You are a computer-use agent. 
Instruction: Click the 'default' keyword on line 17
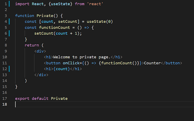(40, 98)
